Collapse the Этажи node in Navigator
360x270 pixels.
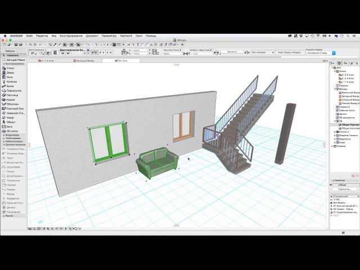(335, 71)
